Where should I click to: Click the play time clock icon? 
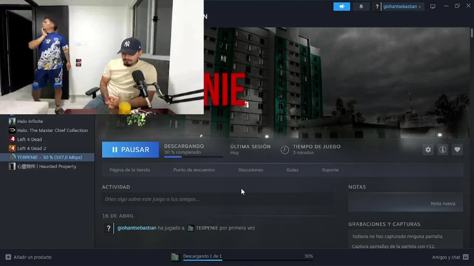[285, 150]
